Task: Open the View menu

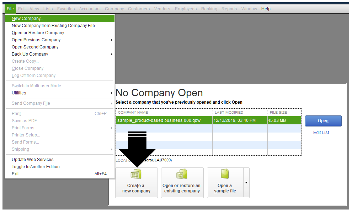Action: click(34, 9)
